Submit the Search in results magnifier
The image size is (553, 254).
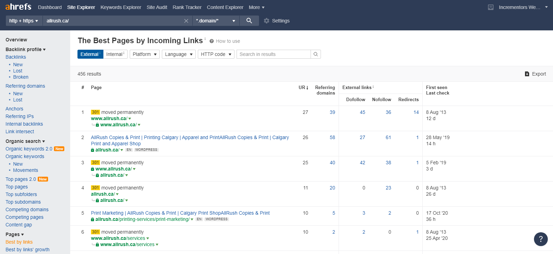pos(316,54)
